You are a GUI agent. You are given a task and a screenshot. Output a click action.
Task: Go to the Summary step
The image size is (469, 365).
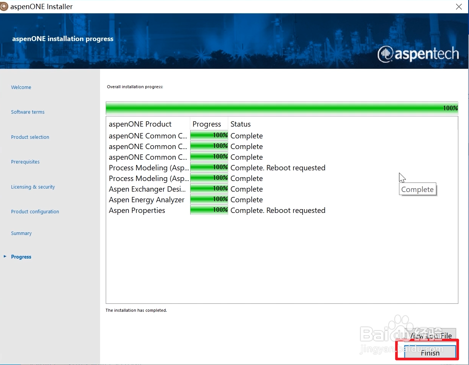[x=21, y=233]
